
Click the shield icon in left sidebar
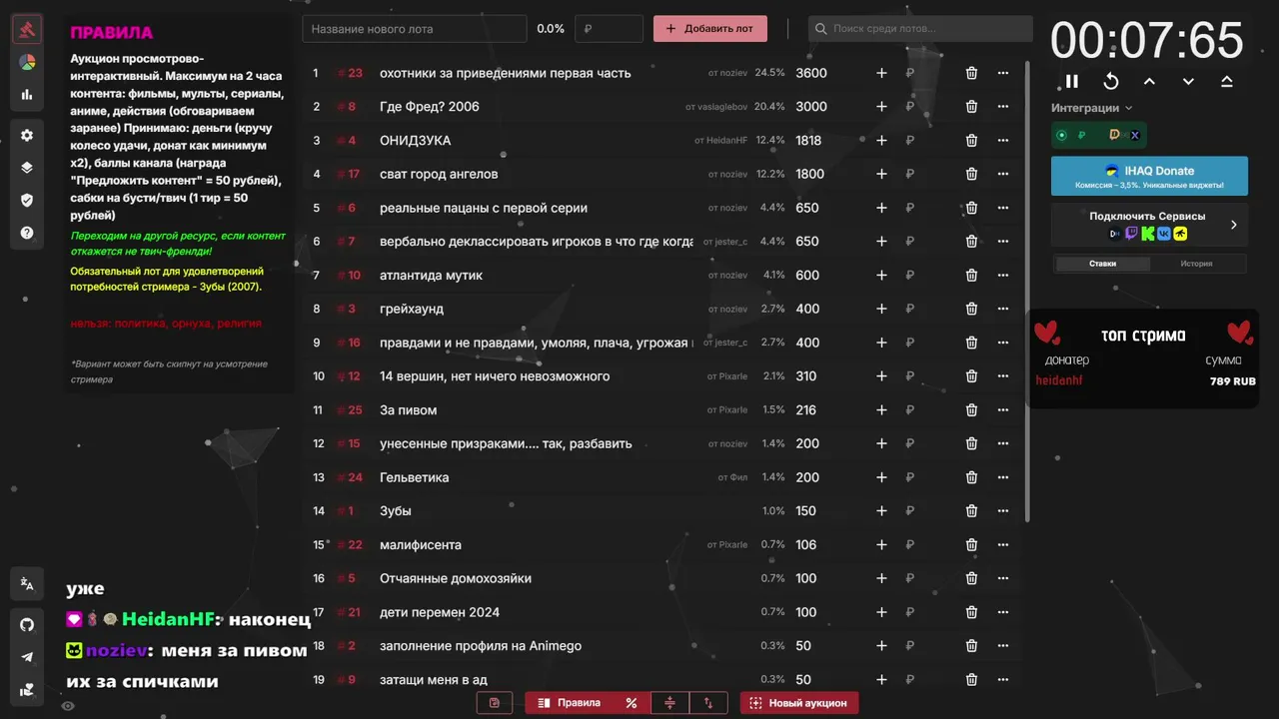point(27,200)
